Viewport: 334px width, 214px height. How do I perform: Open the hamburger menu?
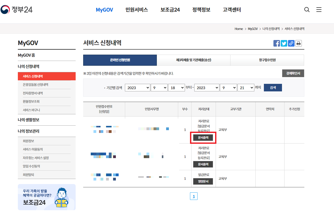click(319, 9)
